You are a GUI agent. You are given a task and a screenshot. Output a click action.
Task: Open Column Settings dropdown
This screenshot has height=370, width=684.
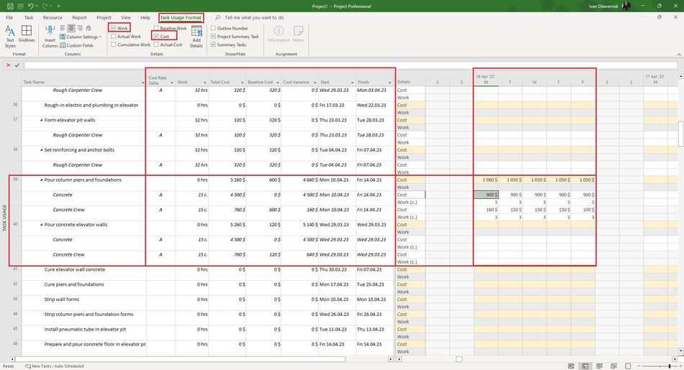click(x=81, y=37)
